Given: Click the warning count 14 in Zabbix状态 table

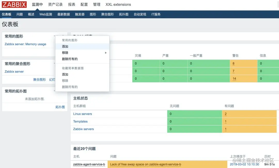Looking at the screenshot, I should (234, 78).
